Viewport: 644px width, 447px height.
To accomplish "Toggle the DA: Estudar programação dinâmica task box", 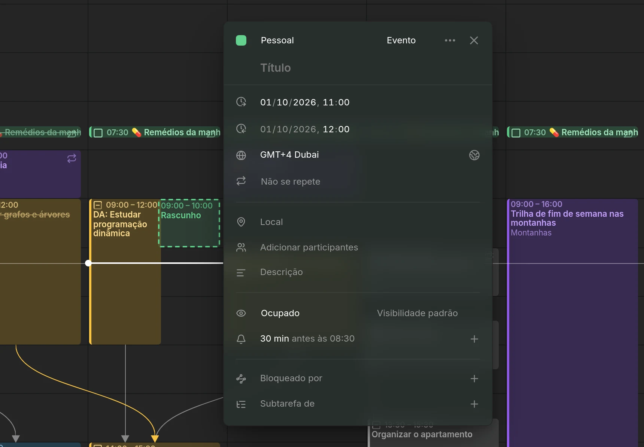I will 98,205.
